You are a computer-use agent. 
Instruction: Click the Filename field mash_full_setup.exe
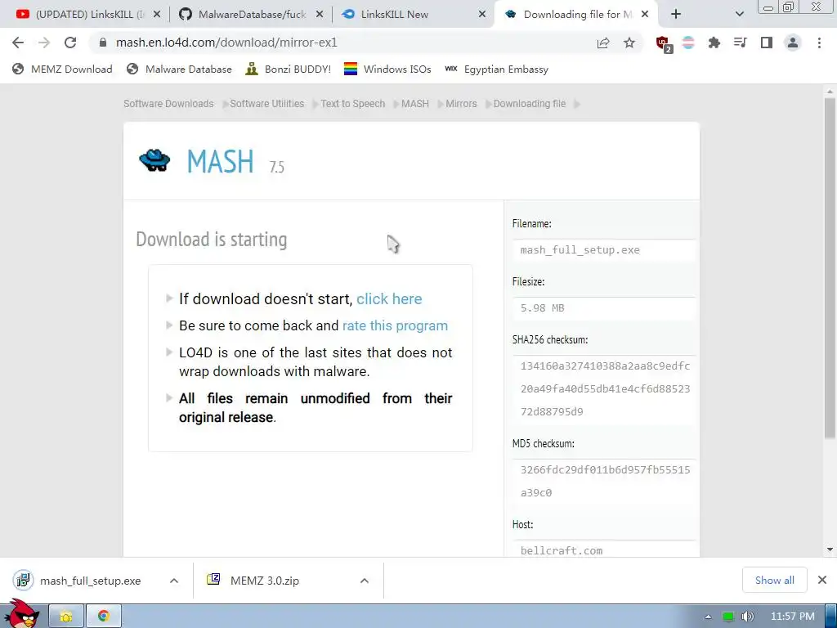[604, 250]
